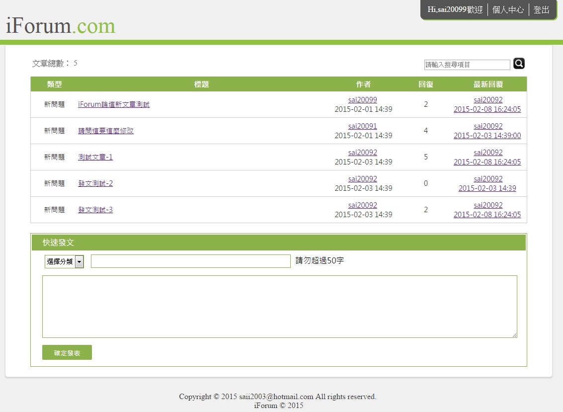Open latest reply time for 發文測試-3
Screen dimensions: 563x412
487,214
